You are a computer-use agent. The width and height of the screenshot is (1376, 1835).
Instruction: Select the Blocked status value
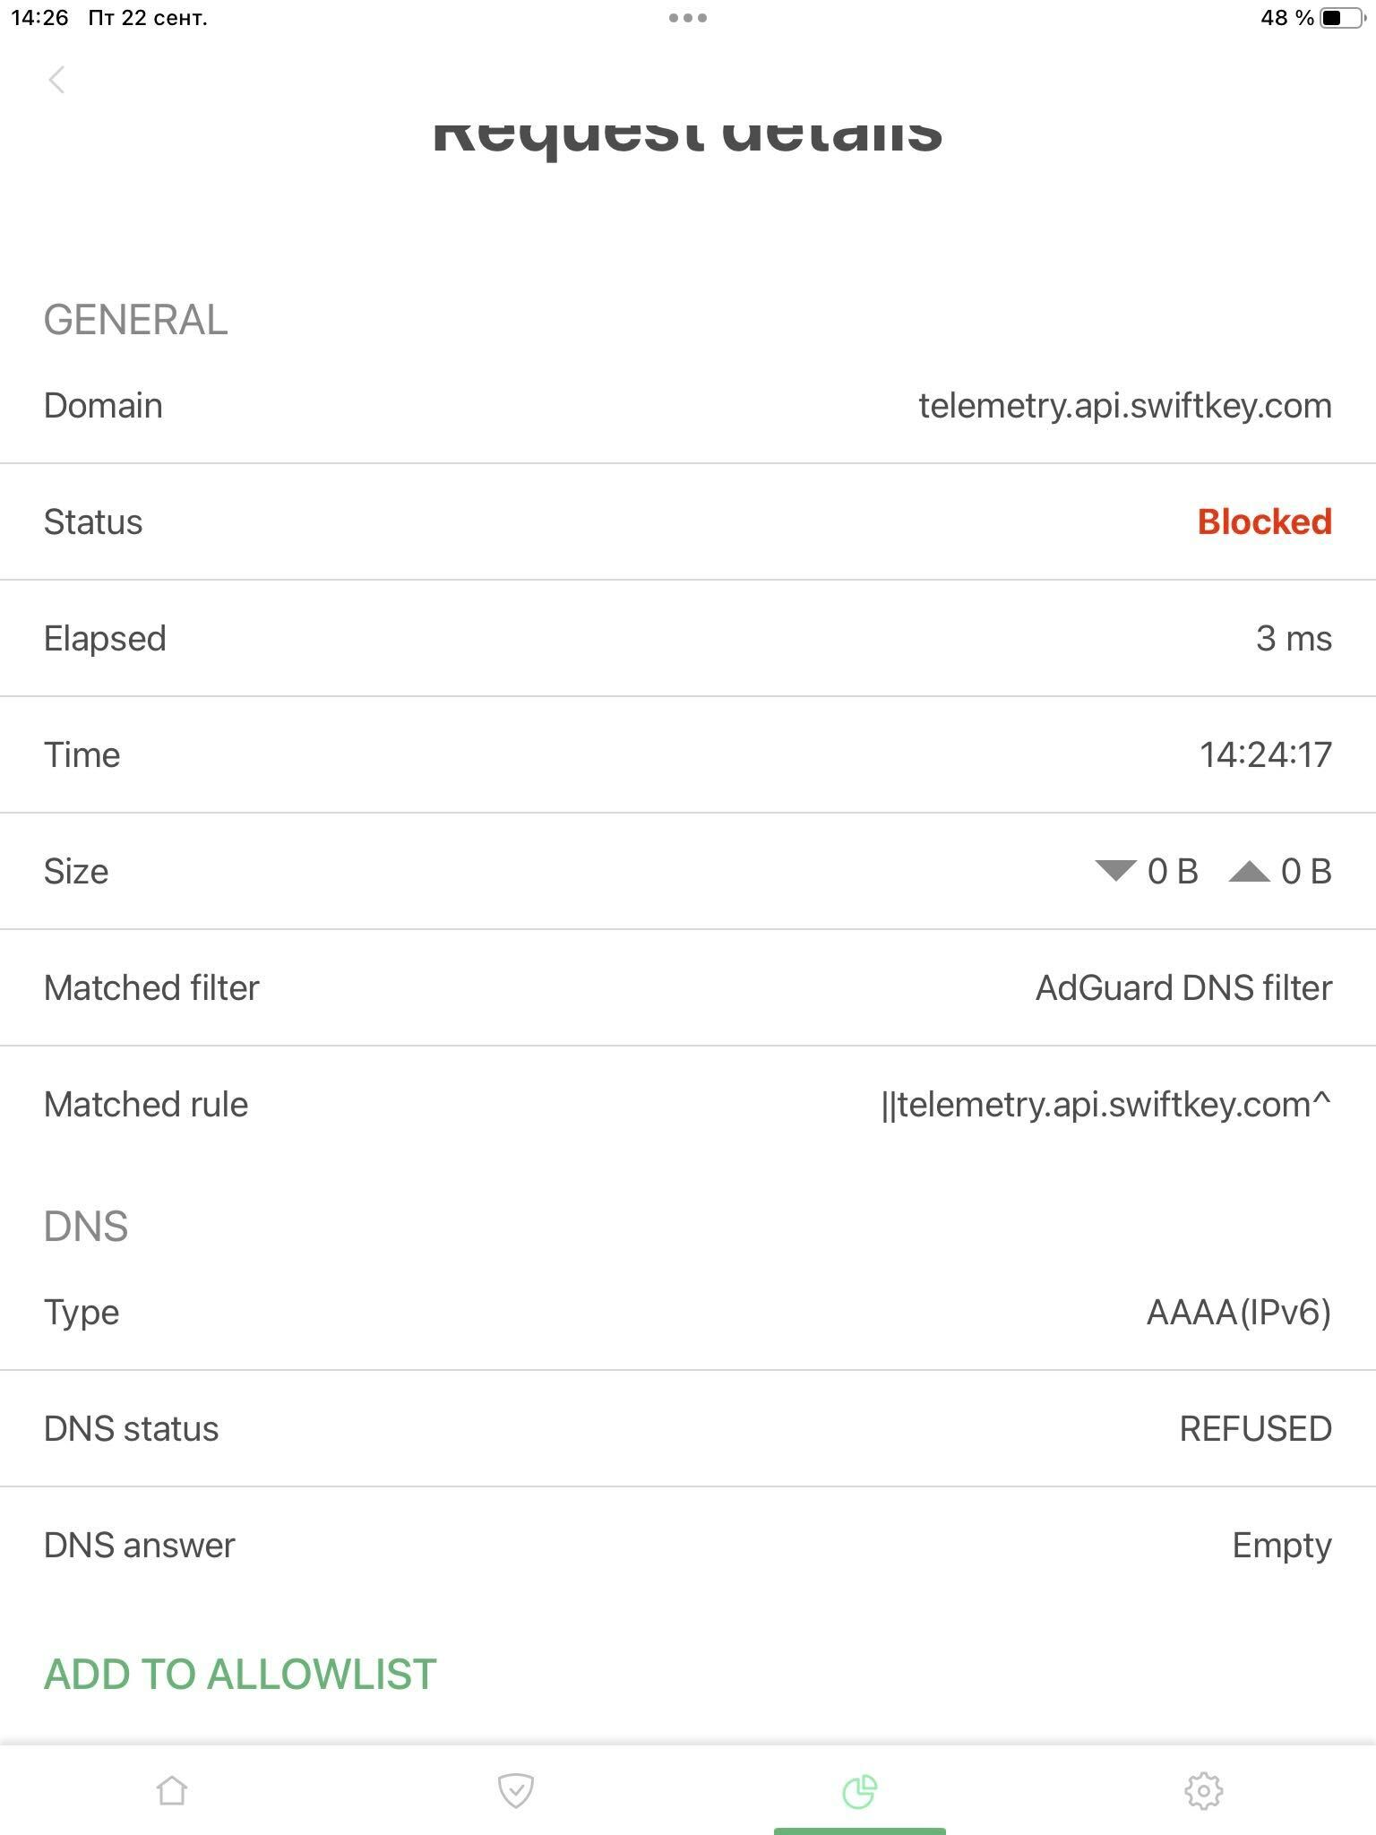click(1266, 521)
